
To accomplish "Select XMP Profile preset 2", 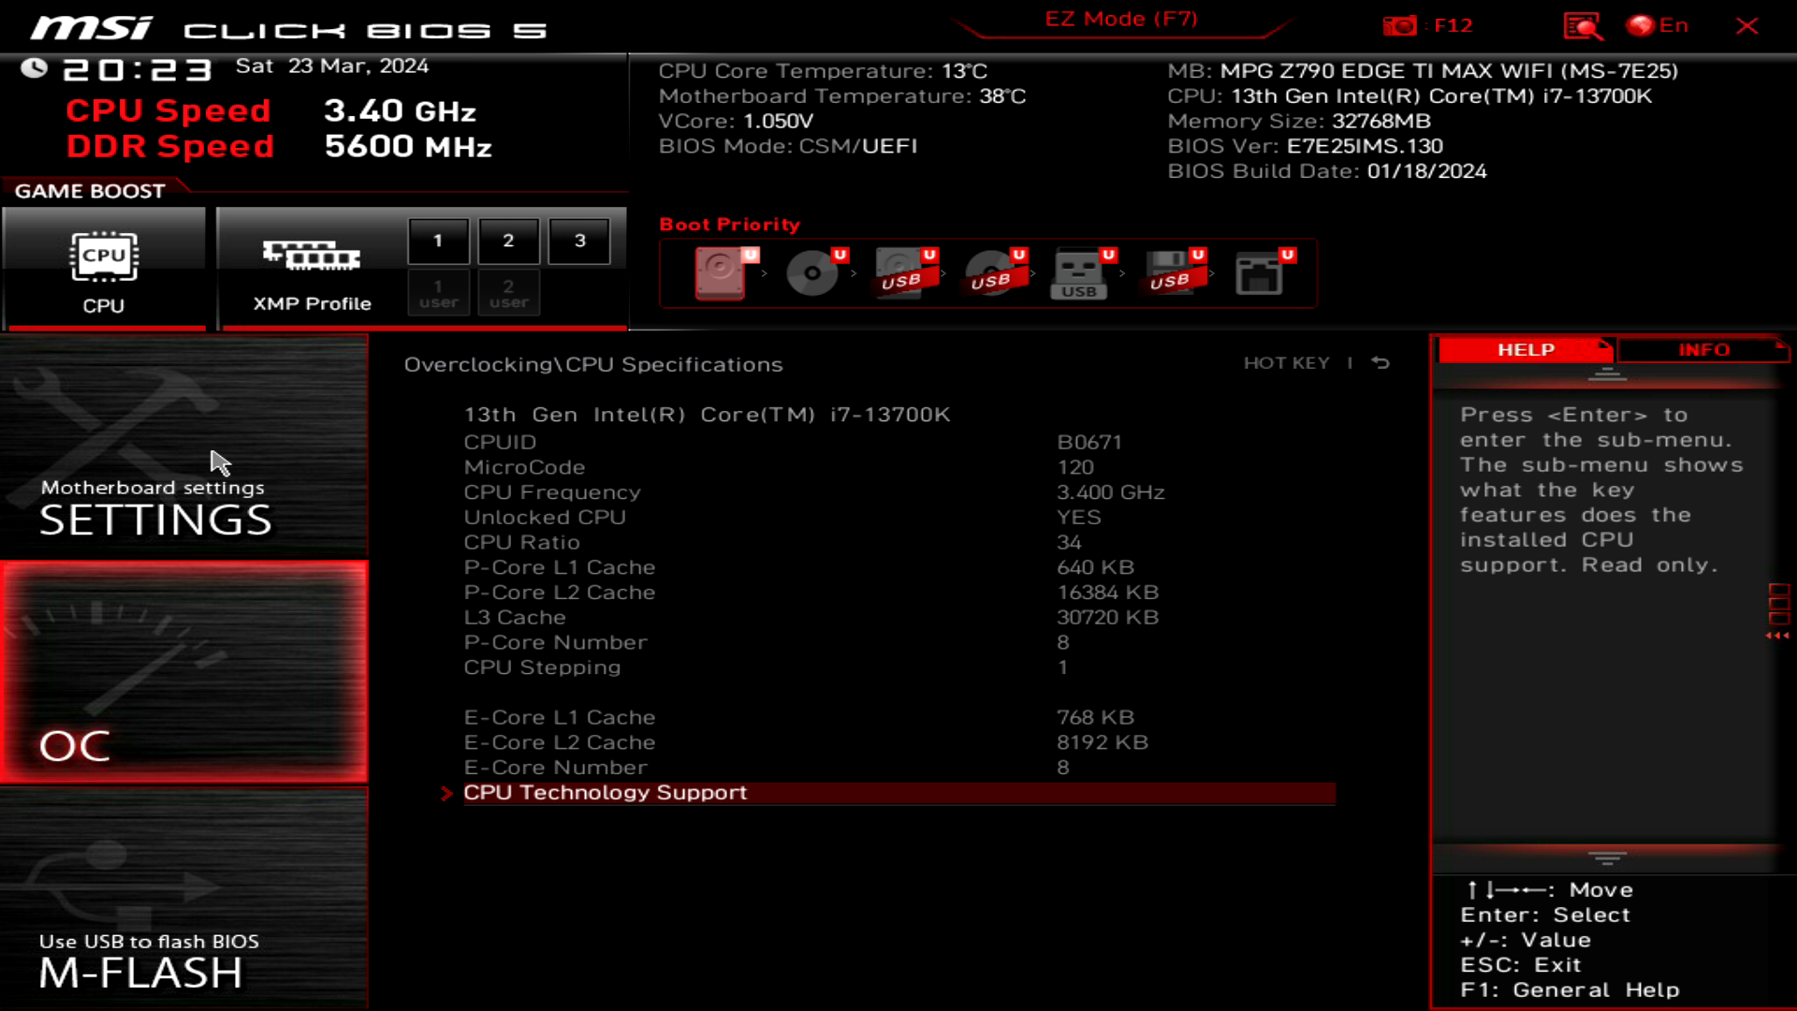I will [508, 240].
